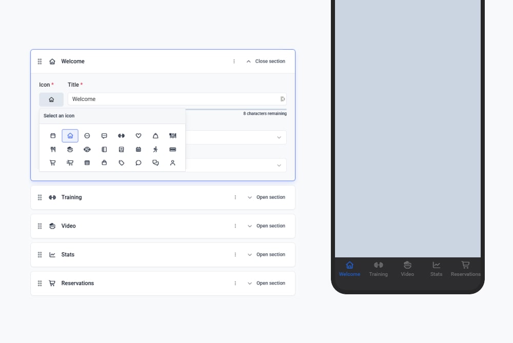Viewport: 513px width, 343px height.
Task: Click the Video section title text
Action: point(68,226)
